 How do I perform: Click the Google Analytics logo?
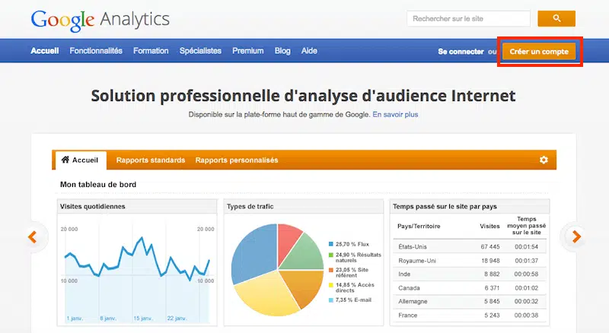pos(100,19)
